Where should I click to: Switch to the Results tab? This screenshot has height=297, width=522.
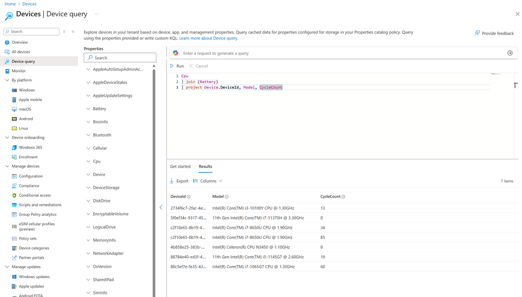click(x=205, y=166)
